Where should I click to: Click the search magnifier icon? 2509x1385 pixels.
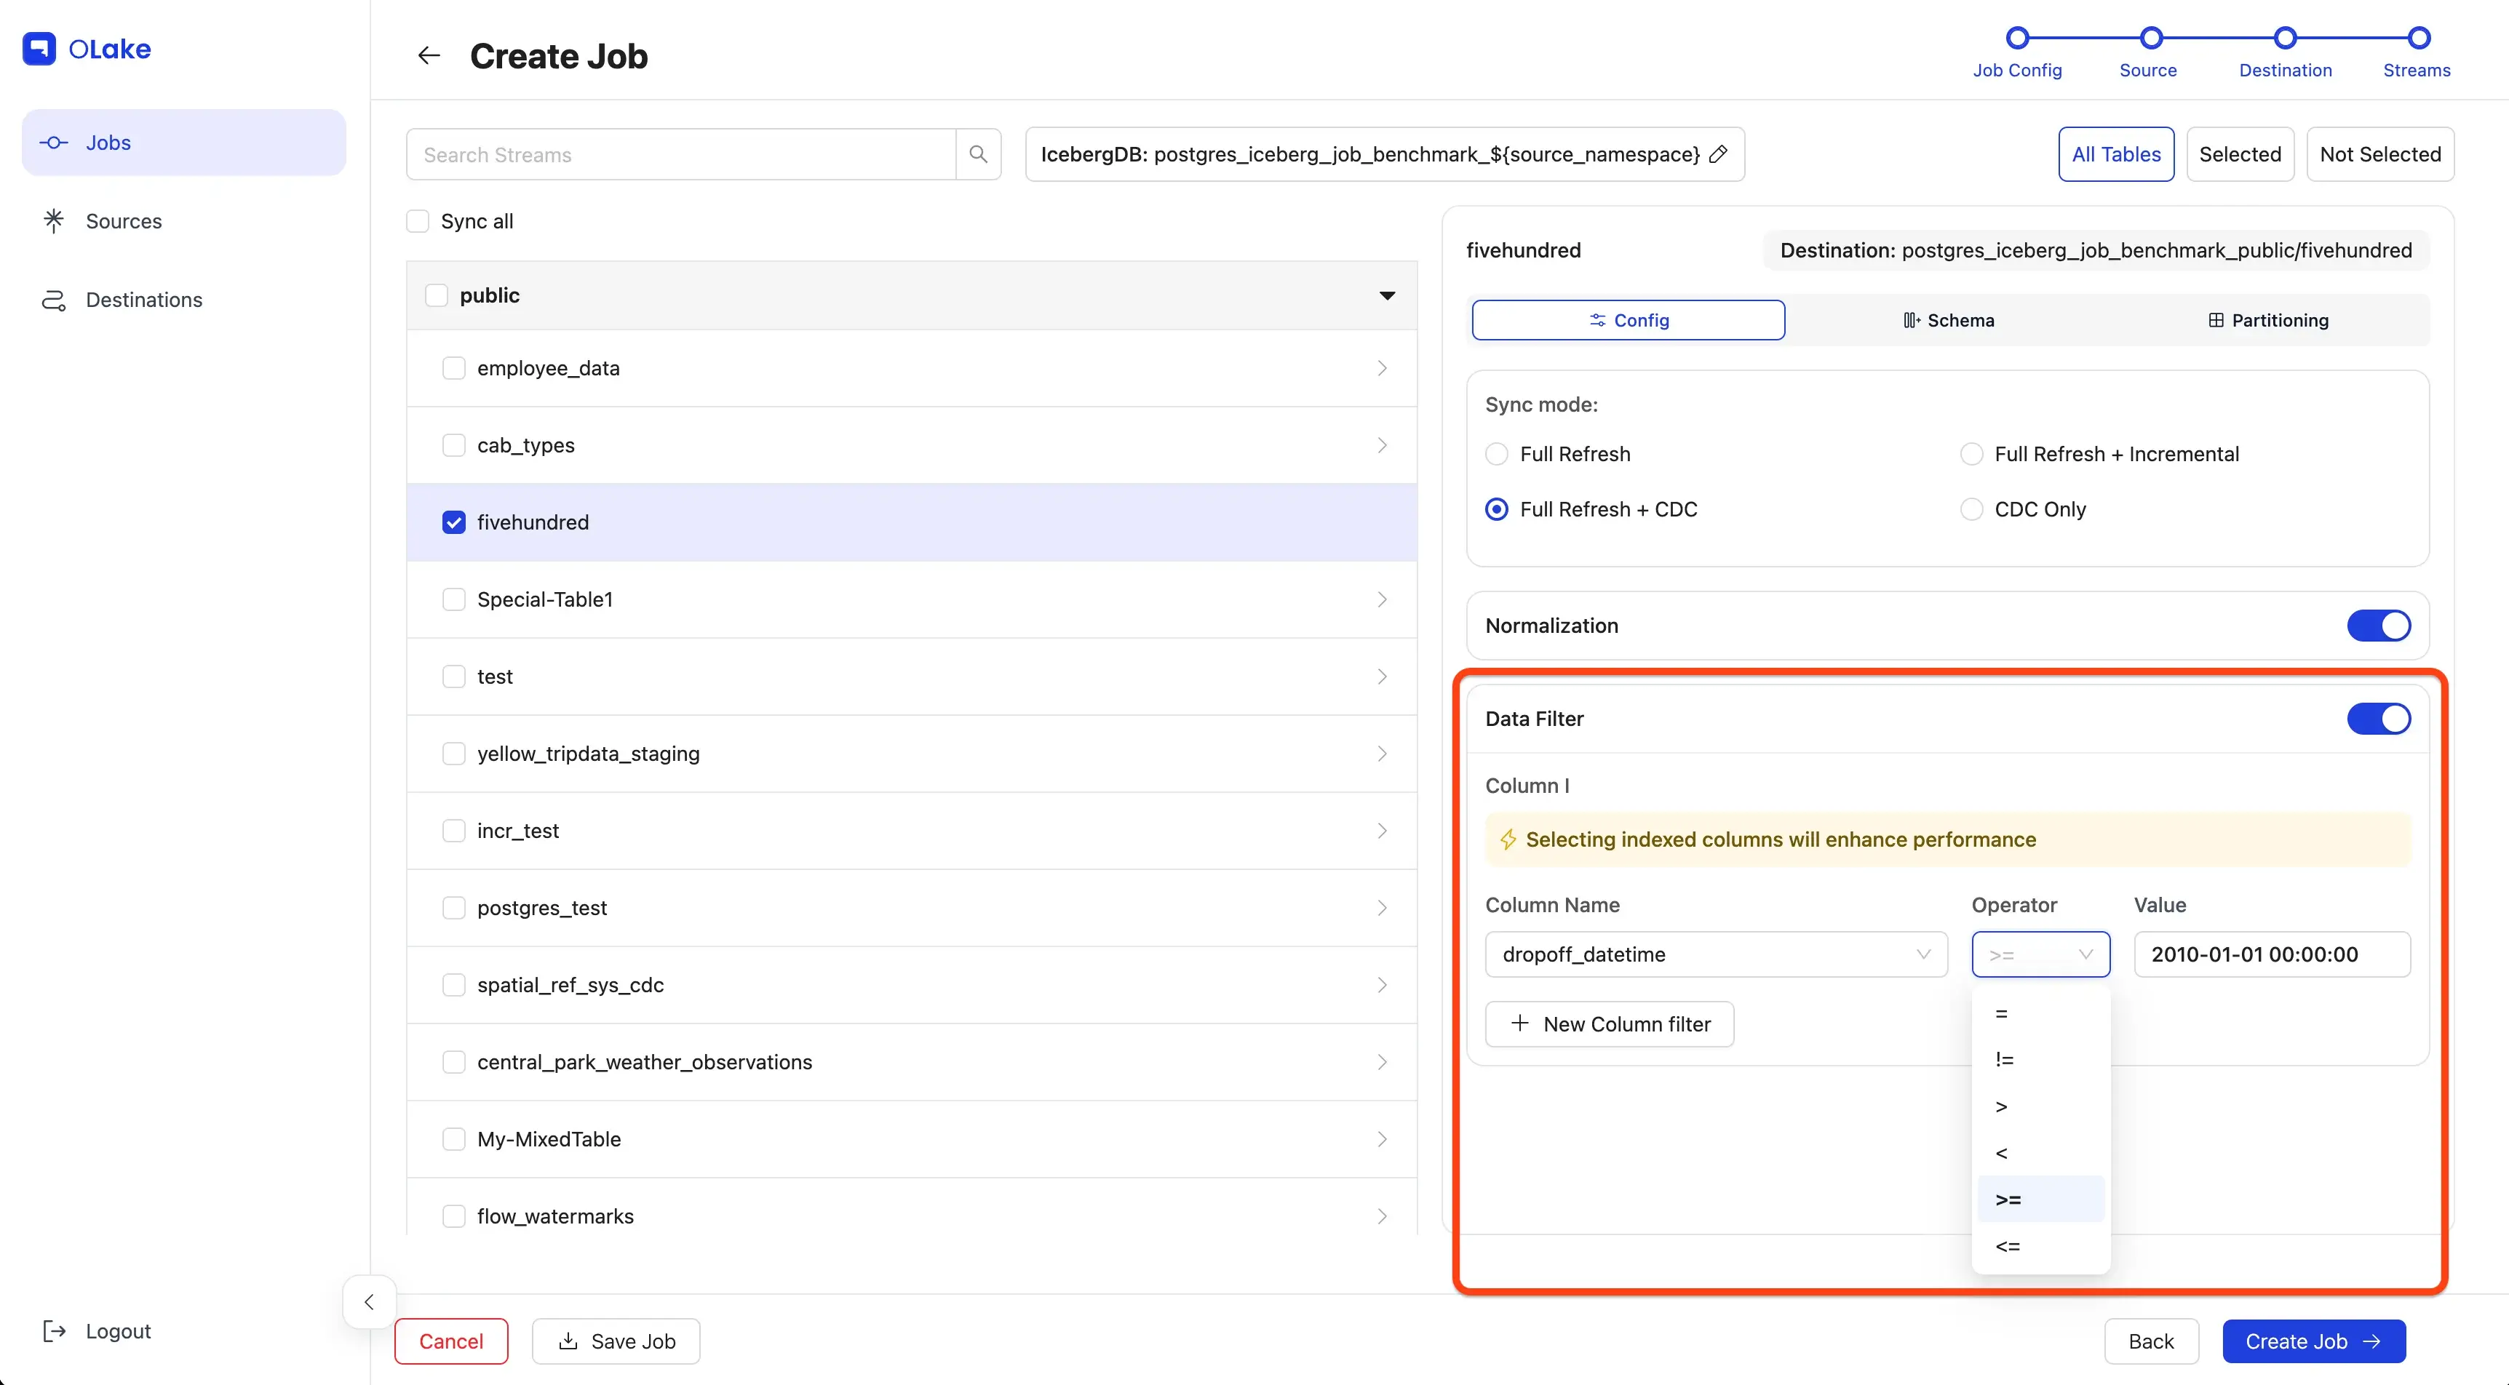pyautogui.click(x=978, y=154)
